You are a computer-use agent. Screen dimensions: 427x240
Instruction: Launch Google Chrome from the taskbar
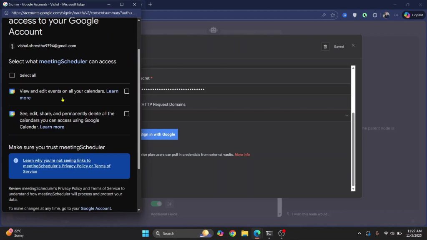(232, 233)
